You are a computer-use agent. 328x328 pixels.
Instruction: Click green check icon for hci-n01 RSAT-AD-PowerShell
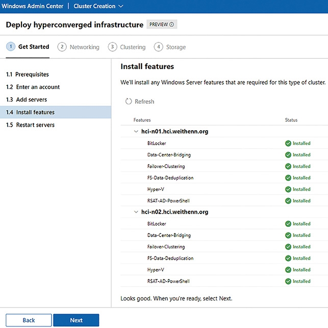[x=288, y=201]
